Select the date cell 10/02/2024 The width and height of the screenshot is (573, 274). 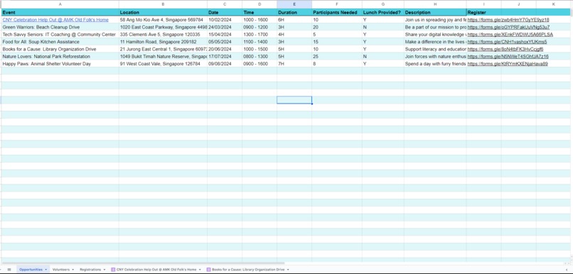point(225,20)
